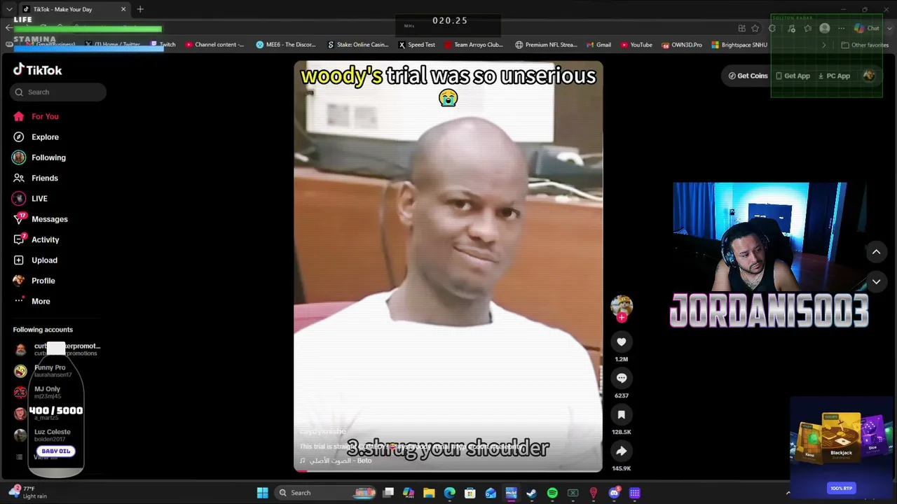
Task: Open the Brightspace SNHU bookmark
Action: 739,45
